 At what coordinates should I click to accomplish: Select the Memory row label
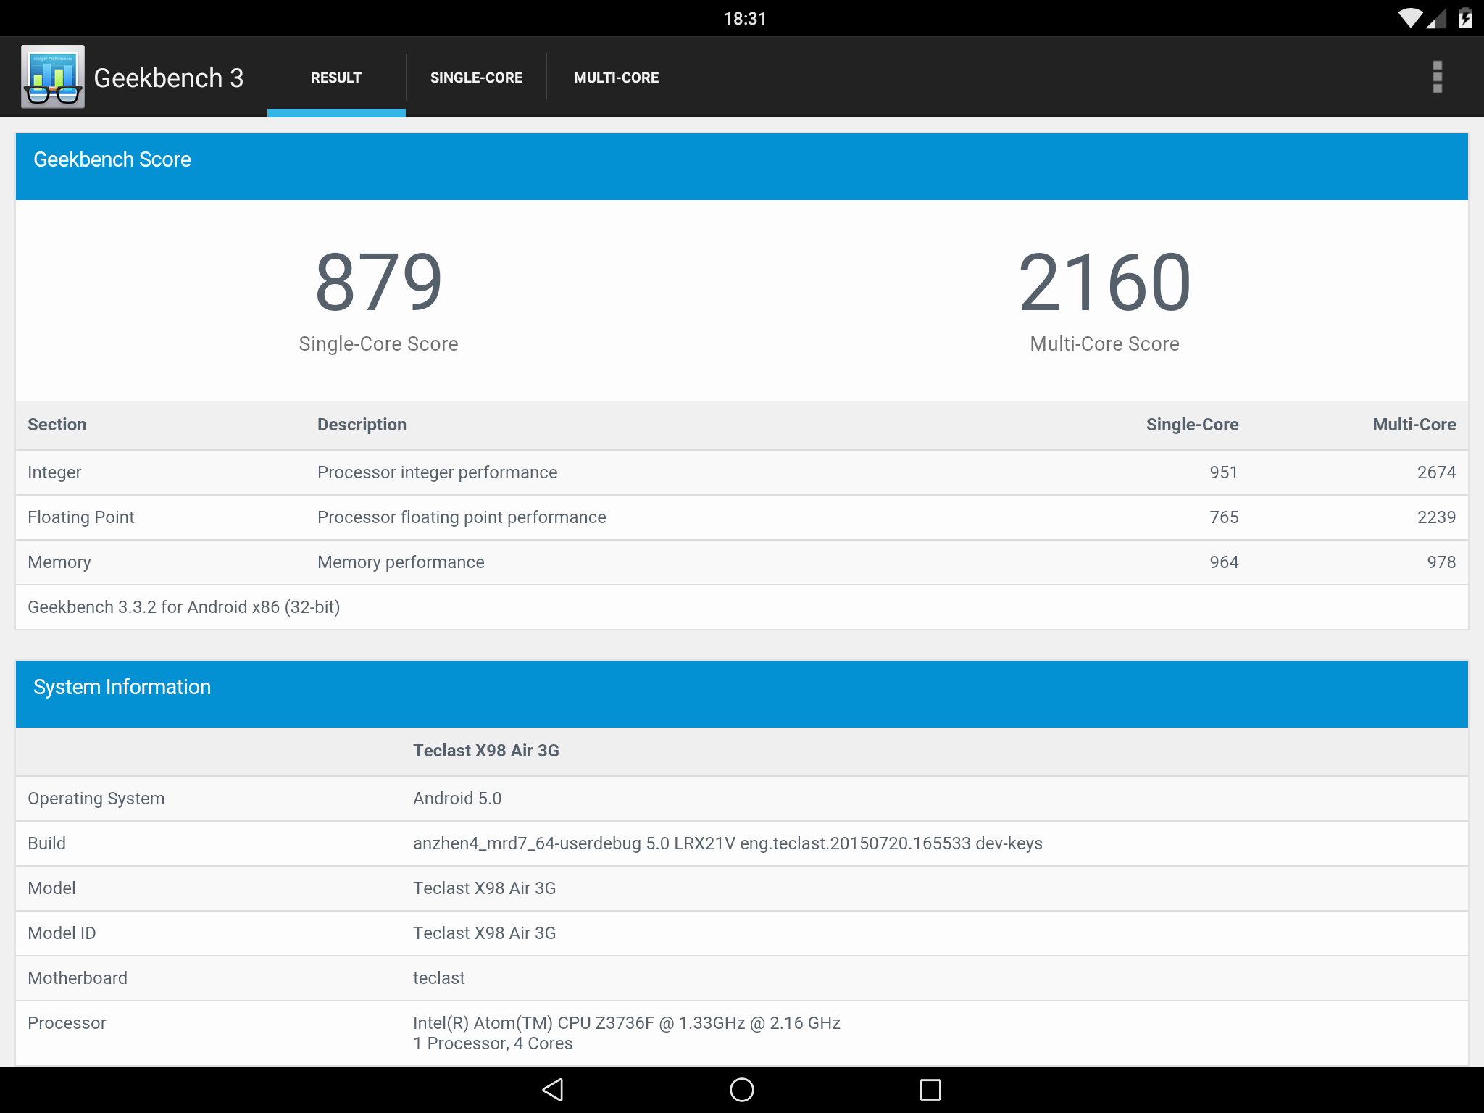(59, 562)
